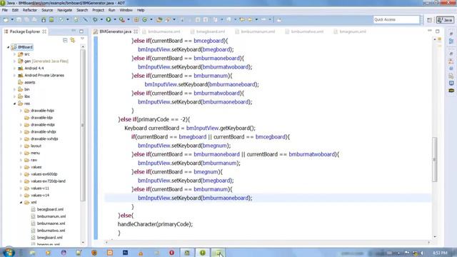This screenshot has height=257, width=457.
Task: Open the dropdown next to Run button
Action: click(115, 20)
